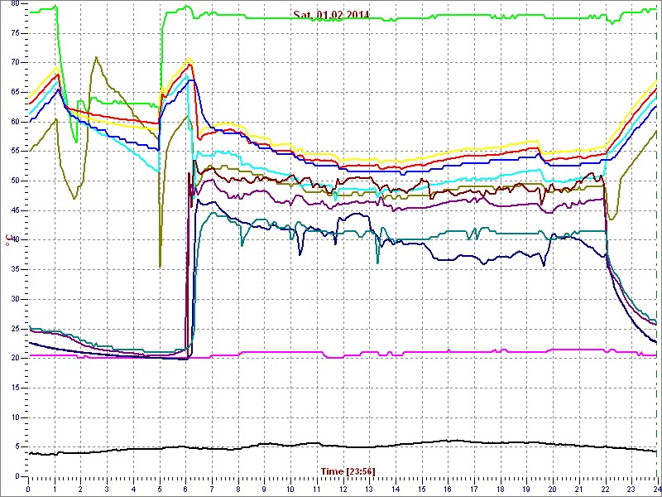This screenshot has width=662, height=497.
Task: Select the 75 temperature axis label
Action: (13, 33)
